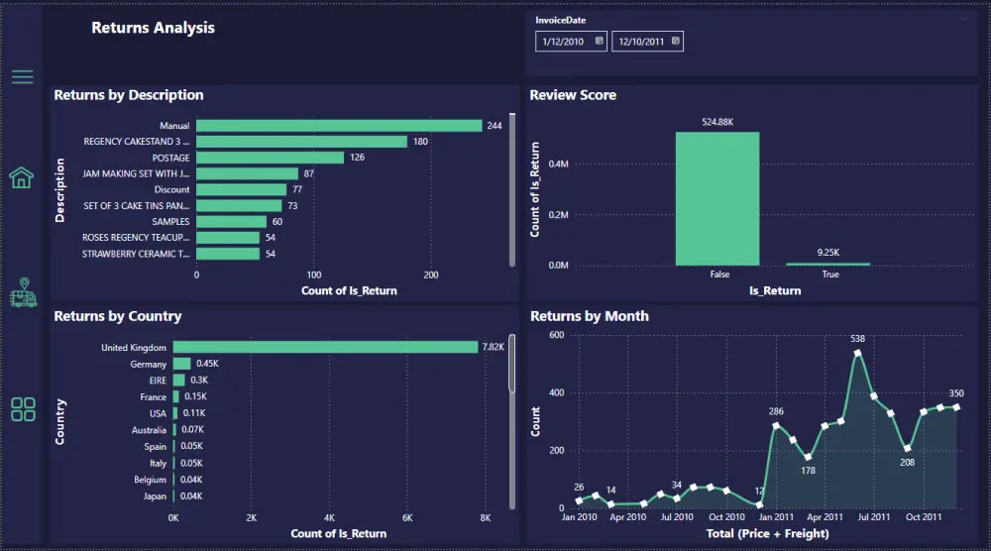Click the Returns by Description scrollbar
This screenshot has height=551, width=991.
click(x=512, y=189)
